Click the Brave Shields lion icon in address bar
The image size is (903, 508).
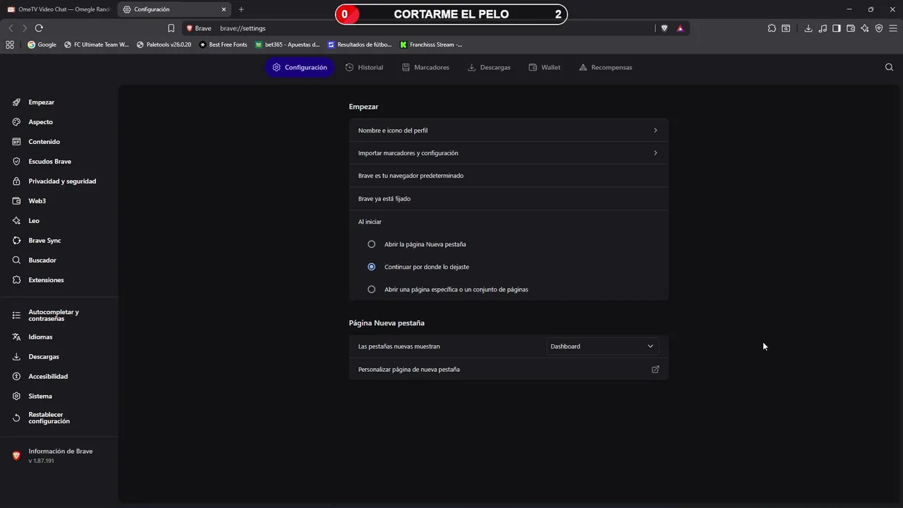(664, 28)
